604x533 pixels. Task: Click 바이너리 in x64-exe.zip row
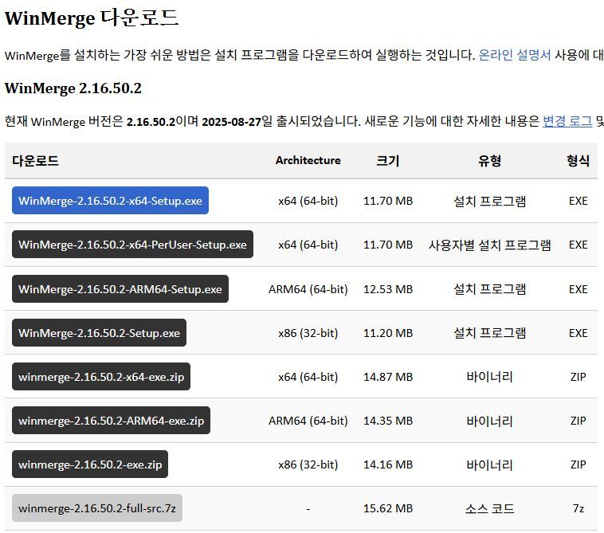point(489,377)
